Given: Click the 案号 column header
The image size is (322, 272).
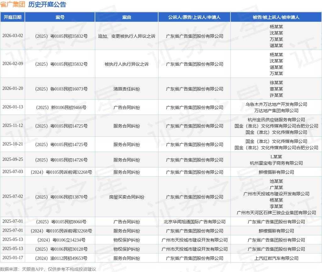Looking at the screenshot, I should (60, 17).
